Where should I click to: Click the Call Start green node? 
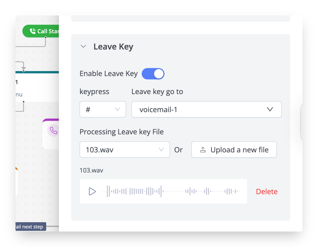click(x=41, y=31)
